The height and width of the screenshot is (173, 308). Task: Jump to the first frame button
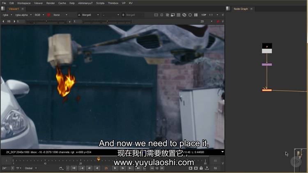click(74, 168)
